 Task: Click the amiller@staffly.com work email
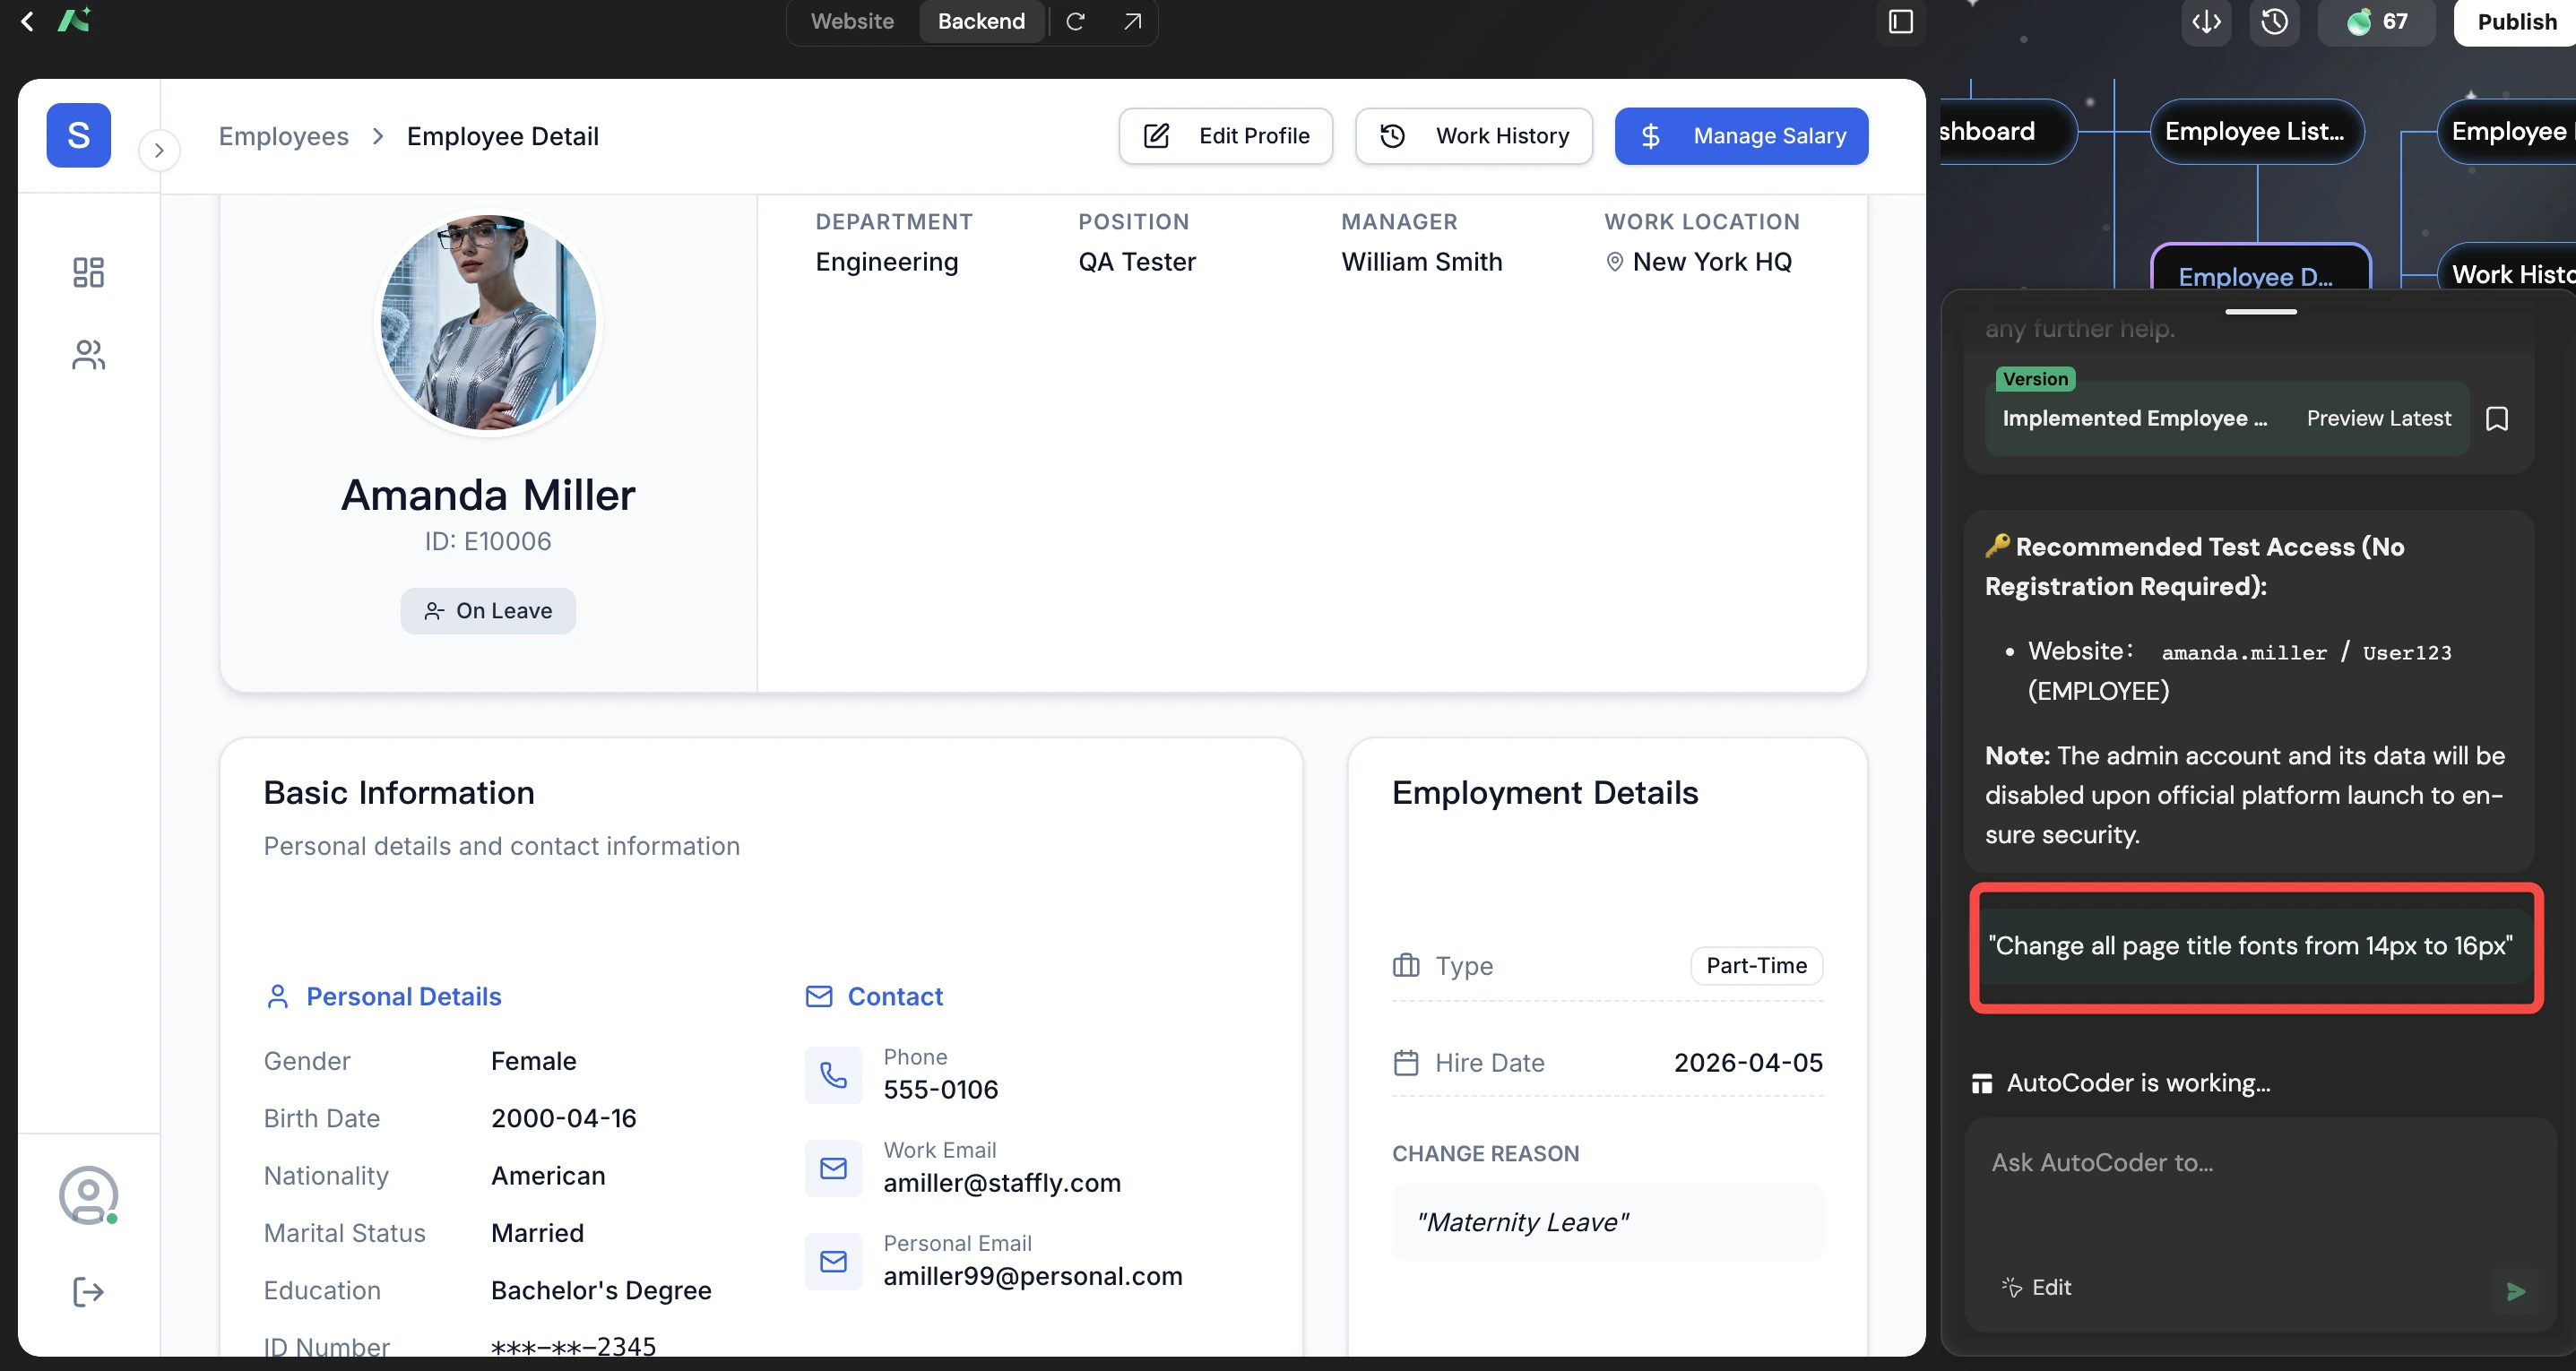[1002, 1182]
